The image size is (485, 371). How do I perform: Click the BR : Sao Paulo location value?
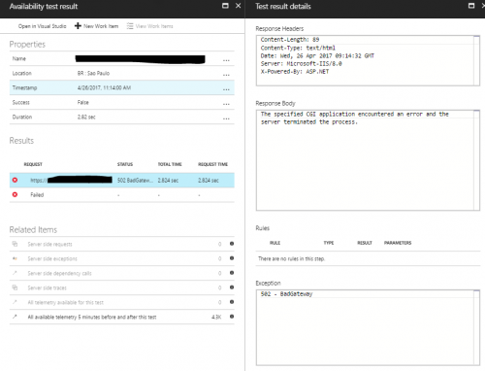pos(93,73)
